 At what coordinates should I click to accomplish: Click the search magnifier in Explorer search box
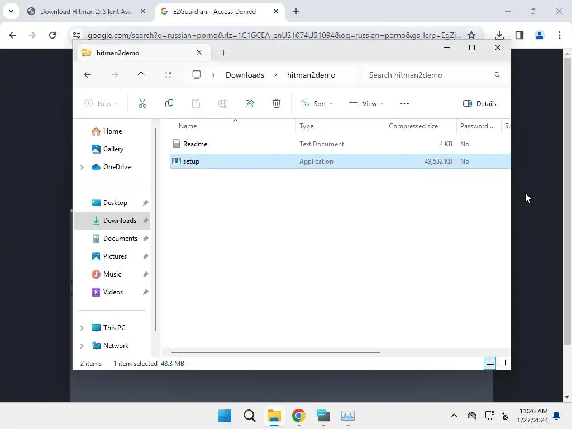click(x=497, y=75)
